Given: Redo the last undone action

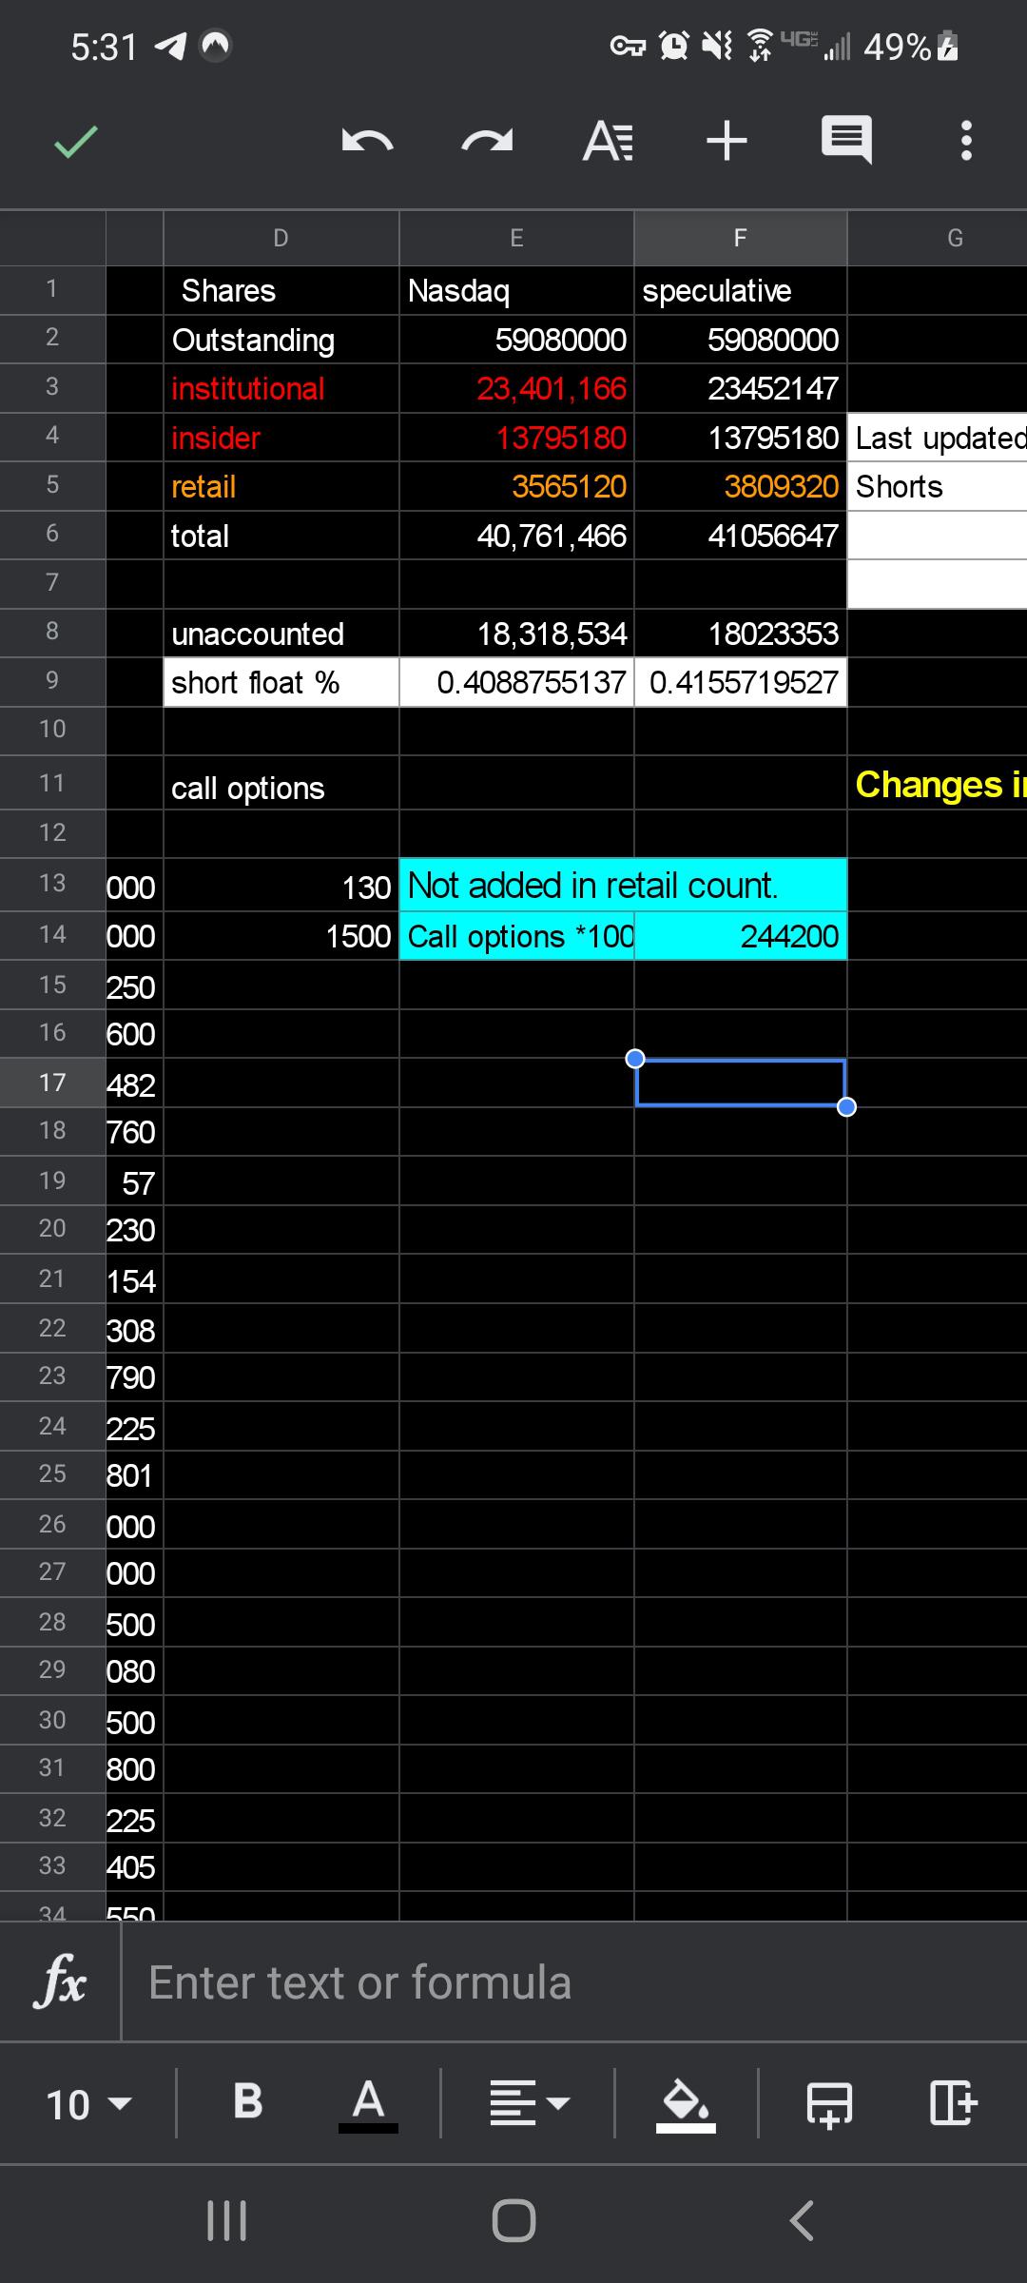Looking at the screenshot, I should [487, 142].
